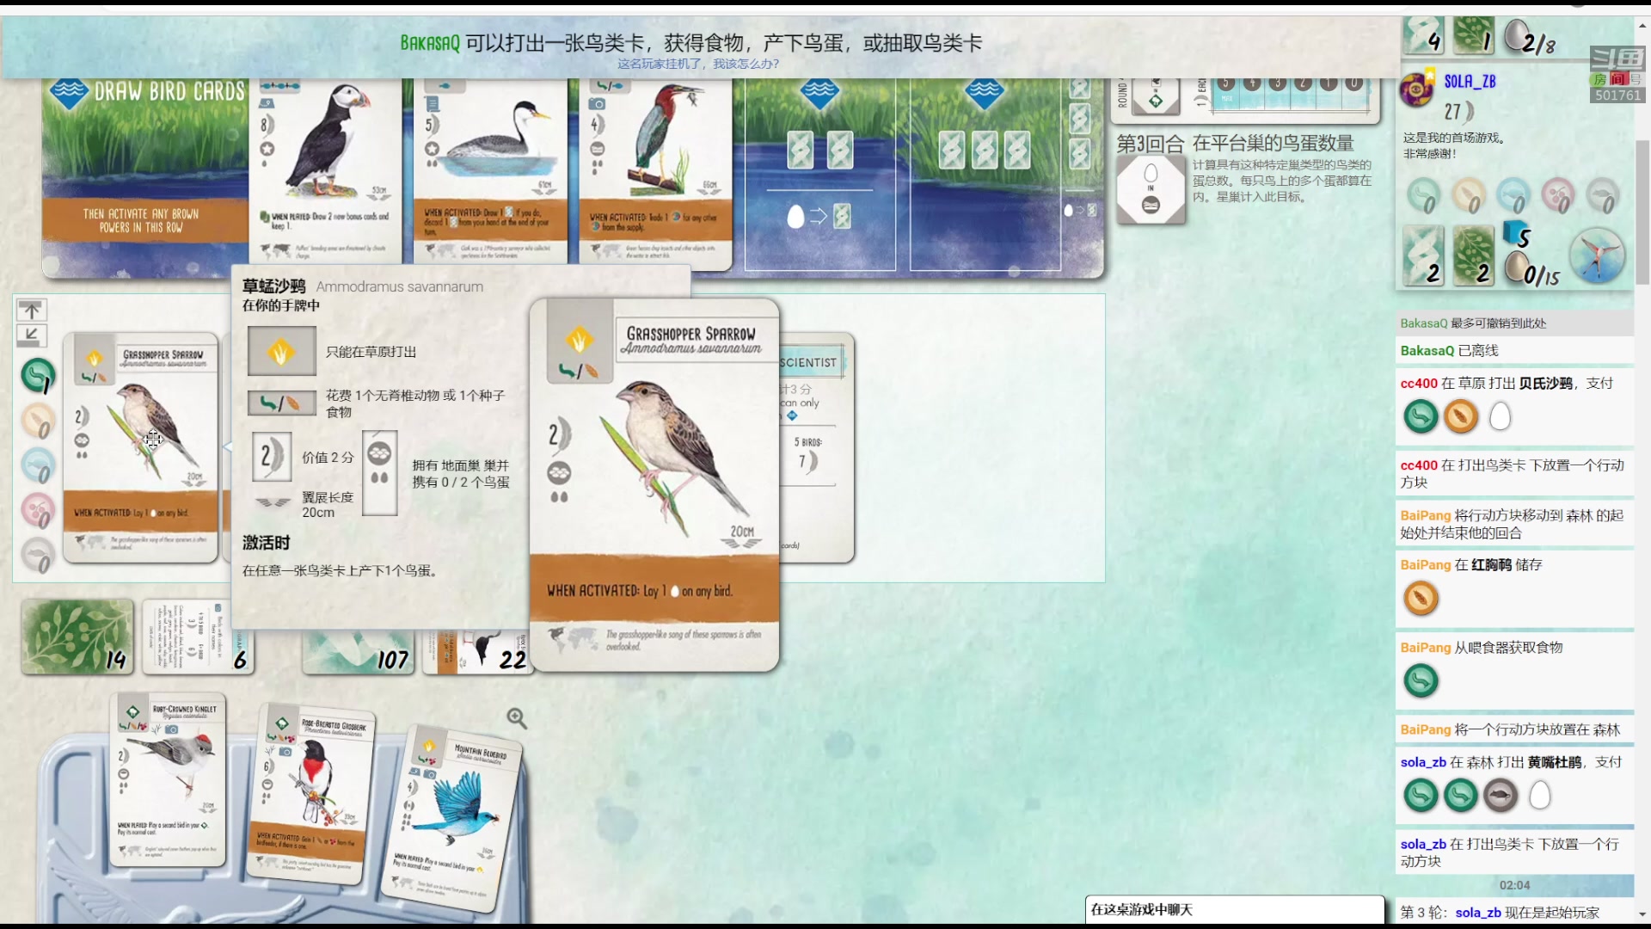Select the Grasshopper Sparrow card in hand

[x=140, y=447]
